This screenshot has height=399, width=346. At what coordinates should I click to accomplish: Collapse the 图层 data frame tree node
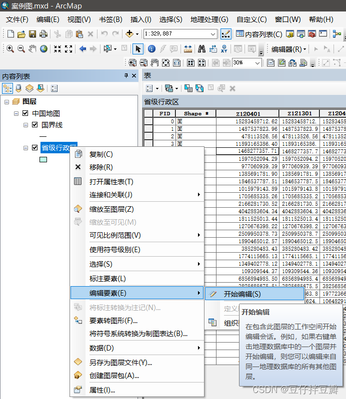pos(6,102)
